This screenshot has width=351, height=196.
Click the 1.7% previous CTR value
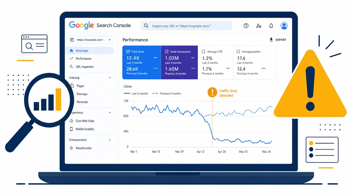[207, 69]
